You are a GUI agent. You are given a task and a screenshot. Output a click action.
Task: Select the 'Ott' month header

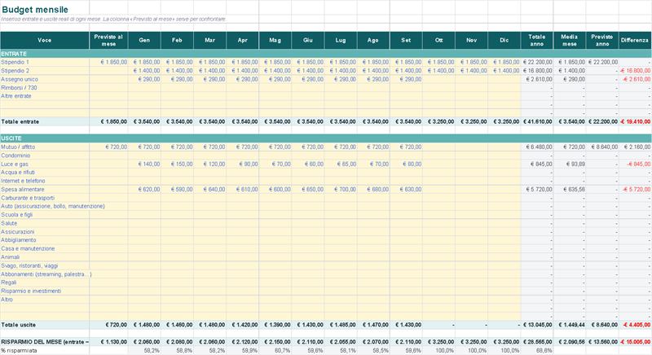[438, 40]
